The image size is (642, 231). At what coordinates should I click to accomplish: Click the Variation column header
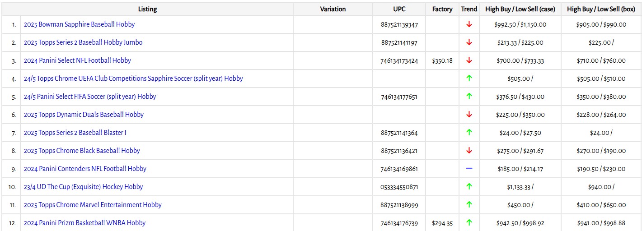[x=333, y=9]
